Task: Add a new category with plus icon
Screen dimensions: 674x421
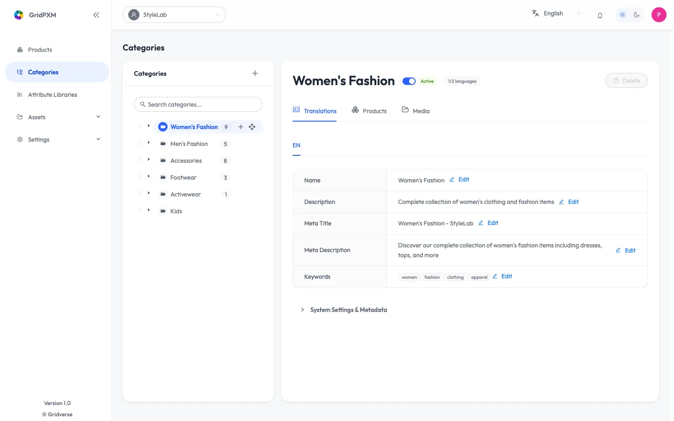Action: point(255,73)
